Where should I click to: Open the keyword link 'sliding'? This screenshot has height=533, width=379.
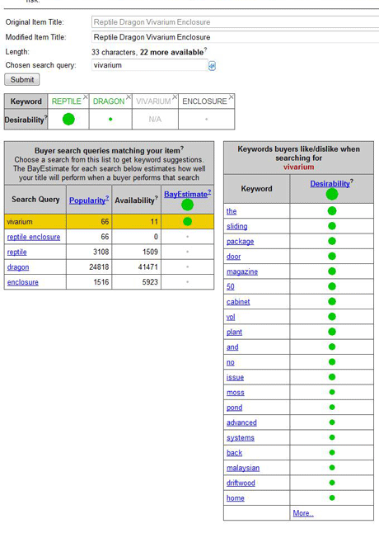point(236,226)
